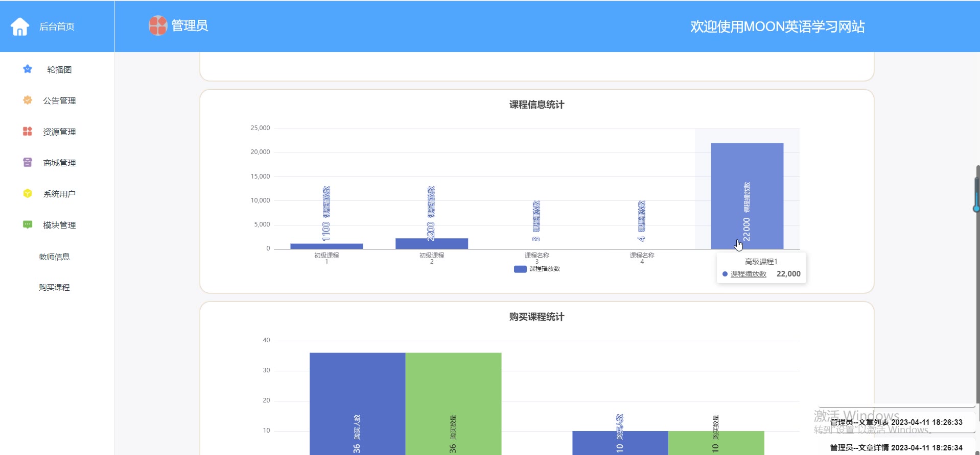Click the 课程名称 4 axis label
The height and width of the screenshot is (455, 980).
(x=642, y=258)
